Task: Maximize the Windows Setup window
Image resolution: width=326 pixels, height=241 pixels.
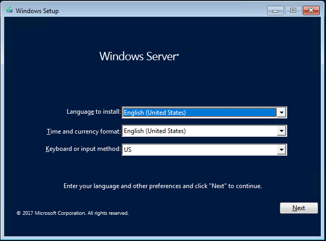Action: 293,10
